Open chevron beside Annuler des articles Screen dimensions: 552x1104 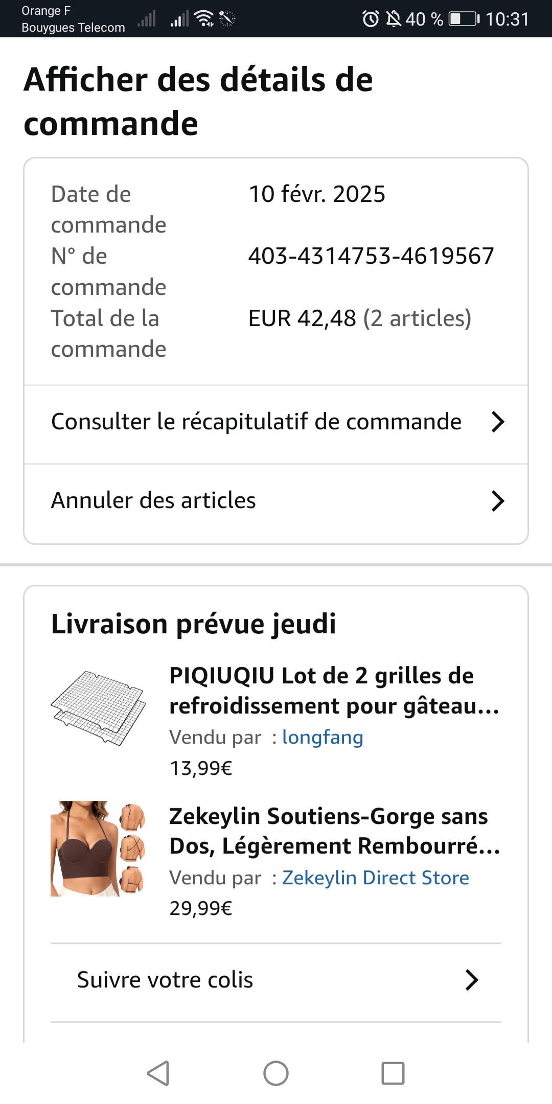click(498, 501)
